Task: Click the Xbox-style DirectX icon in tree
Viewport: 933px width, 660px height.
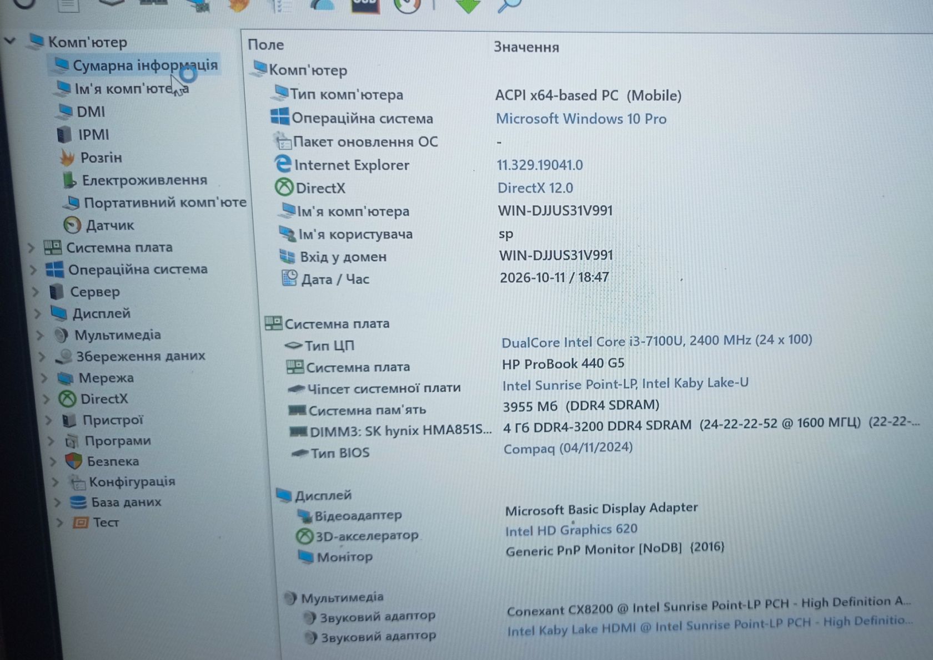Action: pos(67,399)
